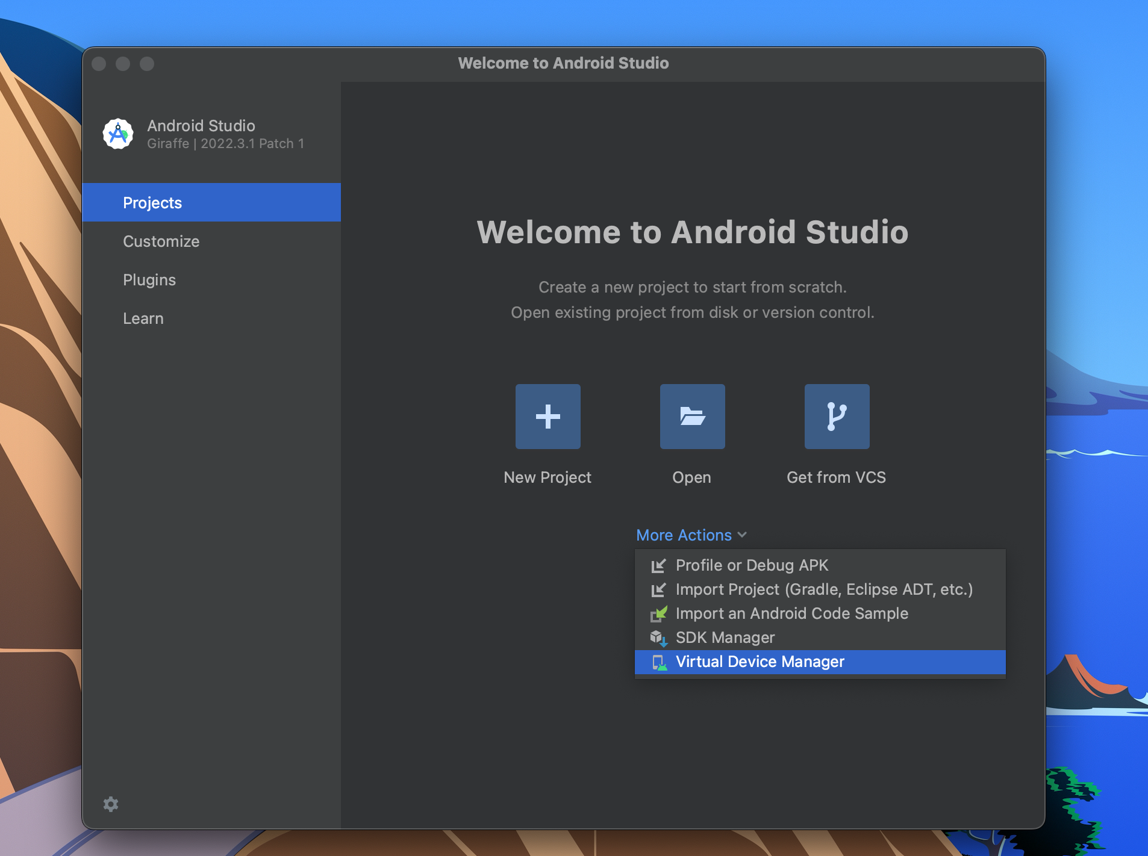Choose SDK Manager from the menu

point(820,637)
